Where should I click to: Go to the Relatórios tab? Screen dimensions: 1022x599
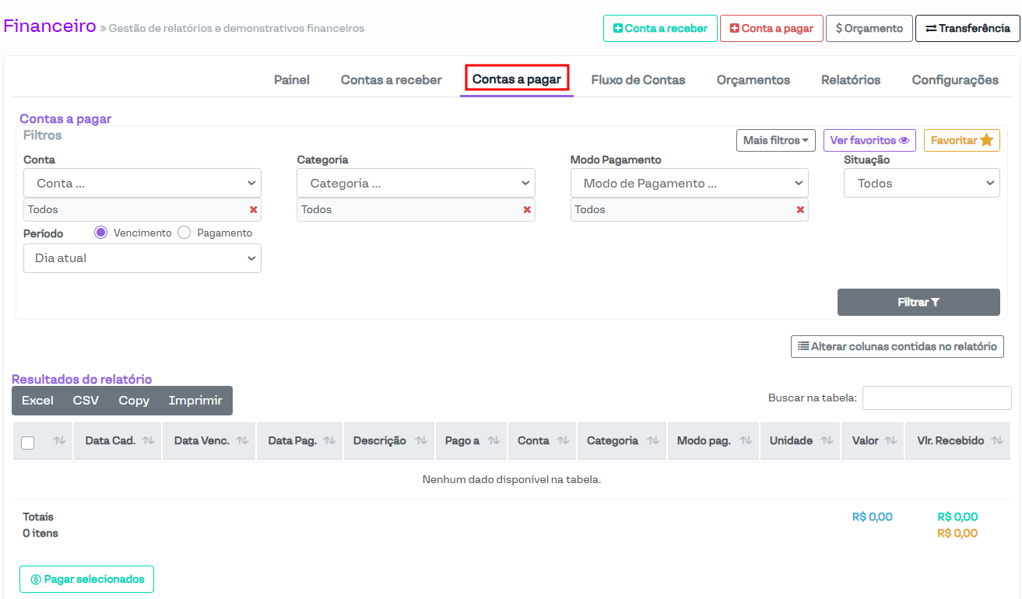tap(851, 80)
